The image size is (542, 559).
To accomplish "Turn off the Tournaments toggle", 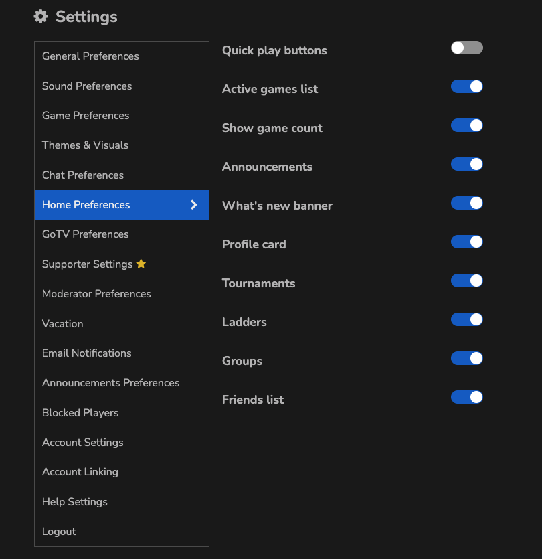I will [466, 281].
